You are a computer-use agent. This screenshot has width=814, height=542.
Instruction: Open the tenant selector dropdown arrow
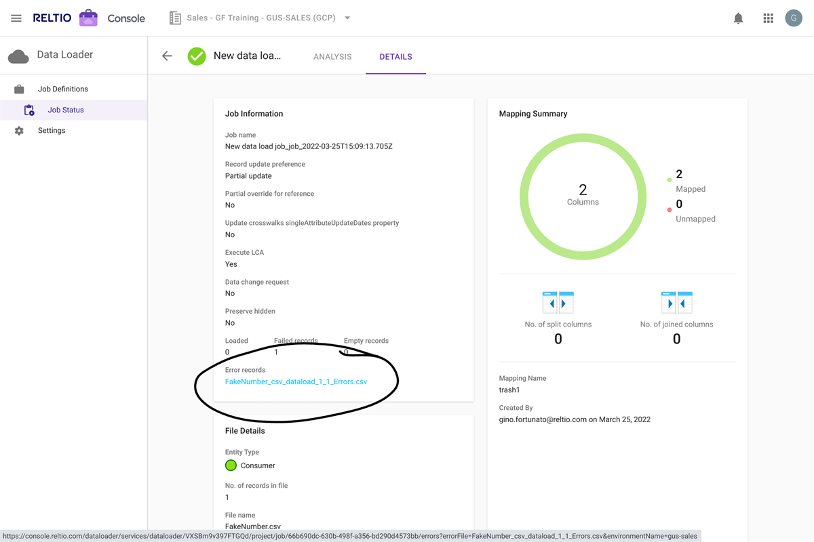click(x=347, y=18)
